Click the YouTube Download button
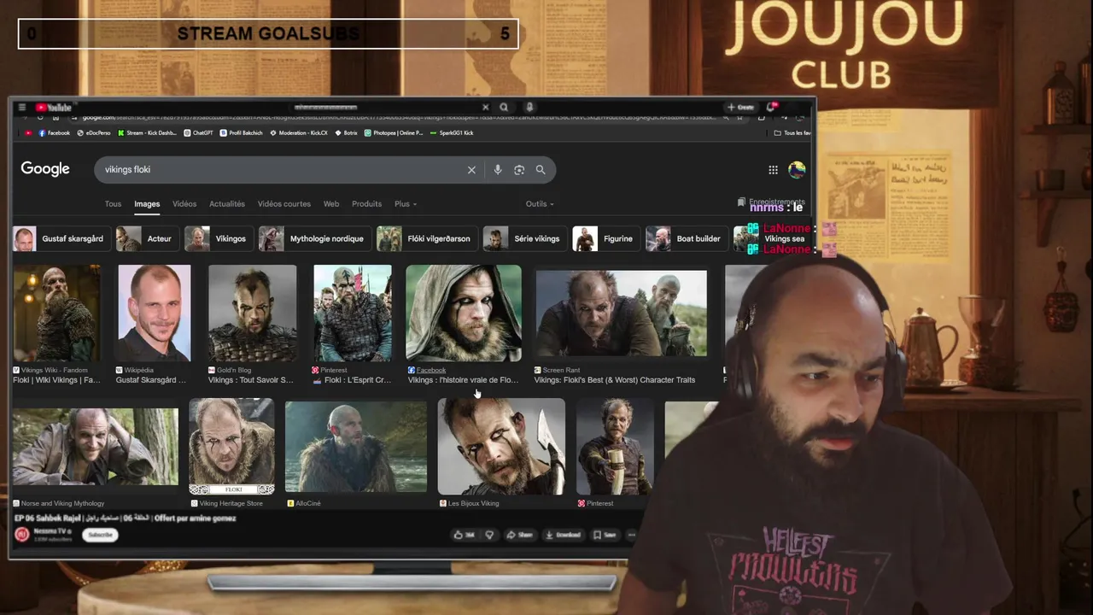This screenshot has width=1093, height=615. [563, 535]
